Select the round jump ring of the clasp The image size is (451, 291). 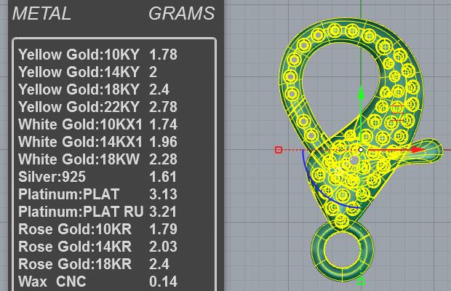pyautogui.click(x=342, y=250)
